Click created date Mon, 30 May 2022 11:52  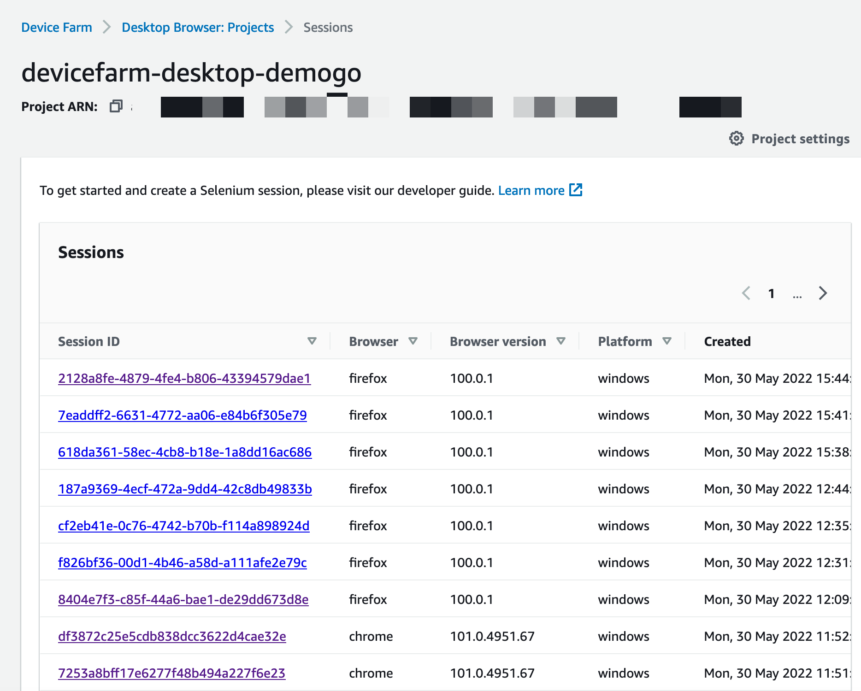[777, 636]
